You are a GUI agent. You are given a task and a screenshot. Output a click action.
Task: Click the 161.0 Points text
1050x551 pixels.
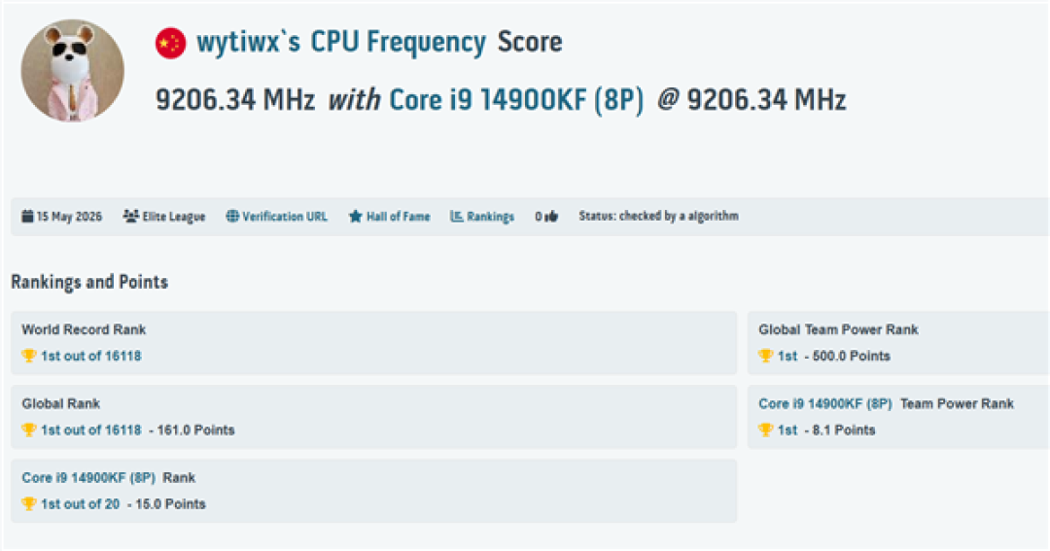pos(195,430)
